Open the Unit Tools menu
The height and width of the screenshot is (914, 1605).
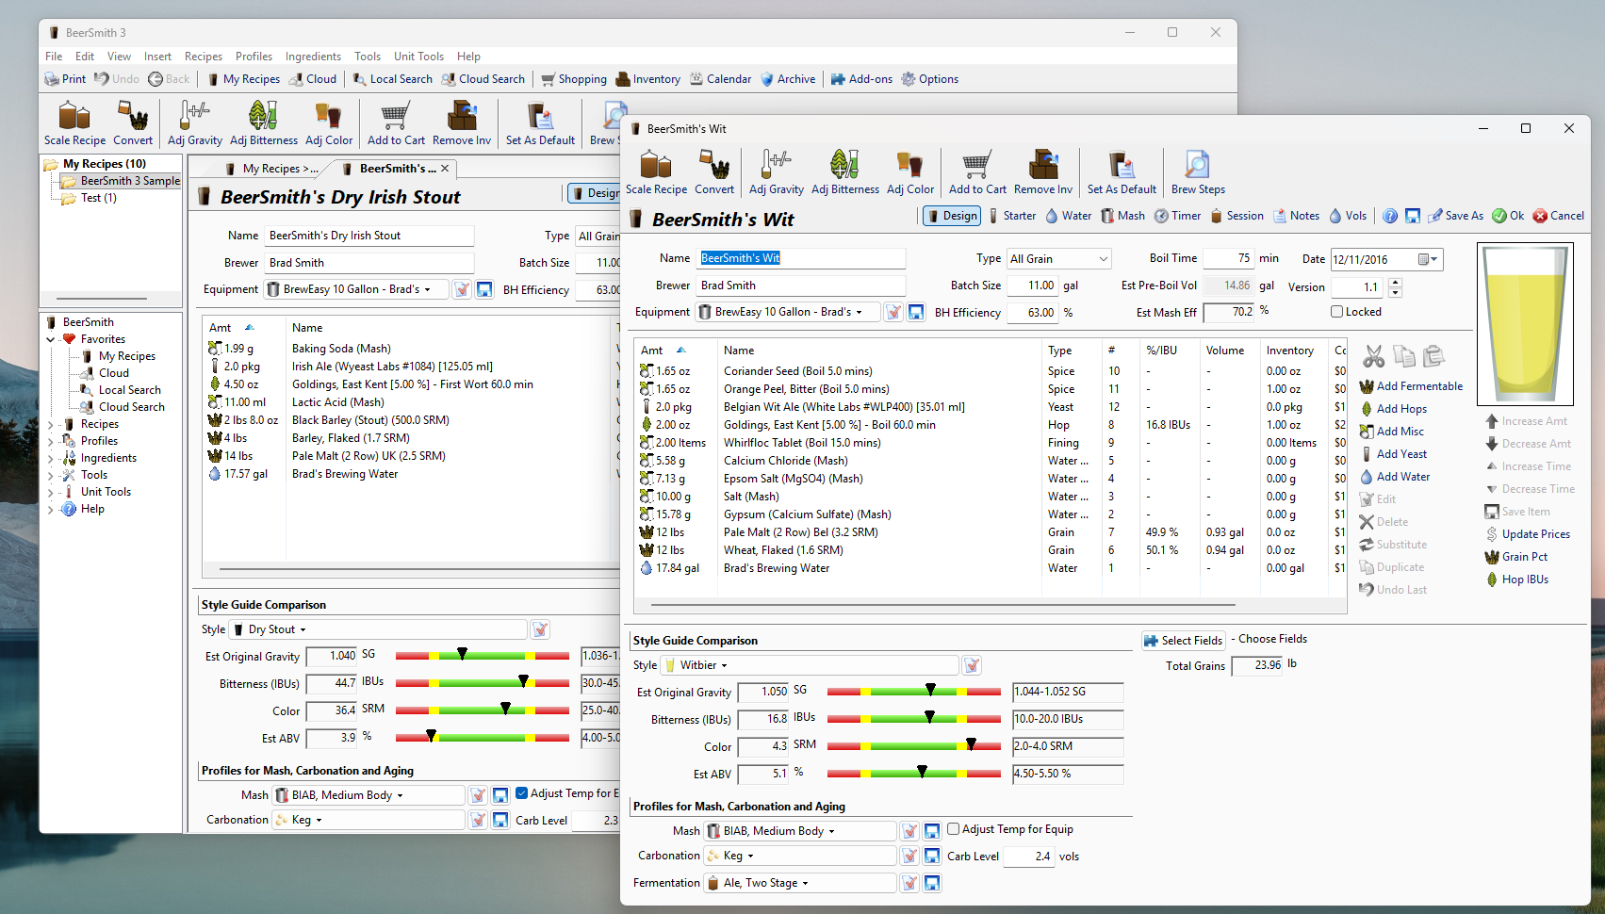coord(418,57)
